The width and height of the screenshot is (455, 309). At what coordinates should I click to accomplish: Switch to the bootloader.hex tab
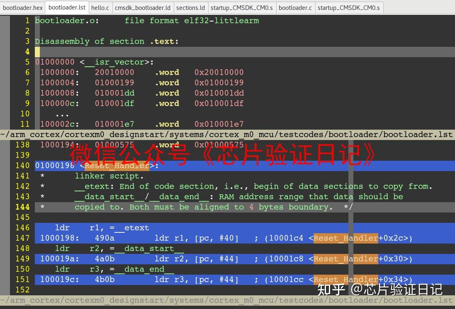(x=23, y=7)
